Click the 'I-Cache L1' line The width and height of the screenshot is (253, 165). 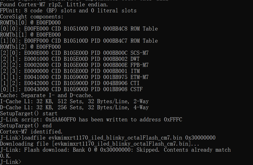74,101
